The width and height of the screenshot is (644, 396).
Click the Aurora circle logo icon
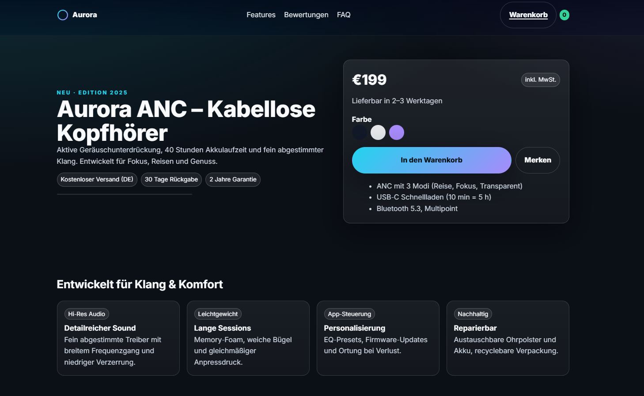coord(63,15)
